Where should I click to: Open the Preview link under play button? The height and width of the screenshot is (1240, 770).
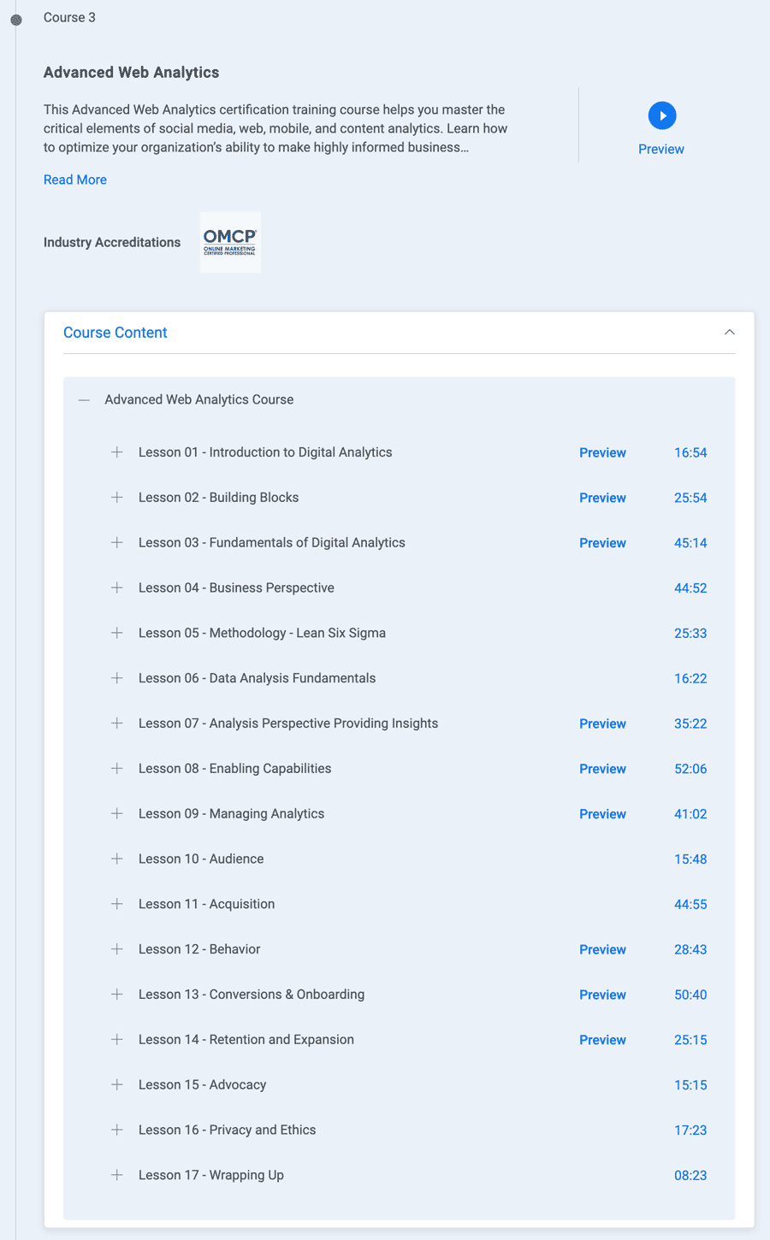[661, 149]
